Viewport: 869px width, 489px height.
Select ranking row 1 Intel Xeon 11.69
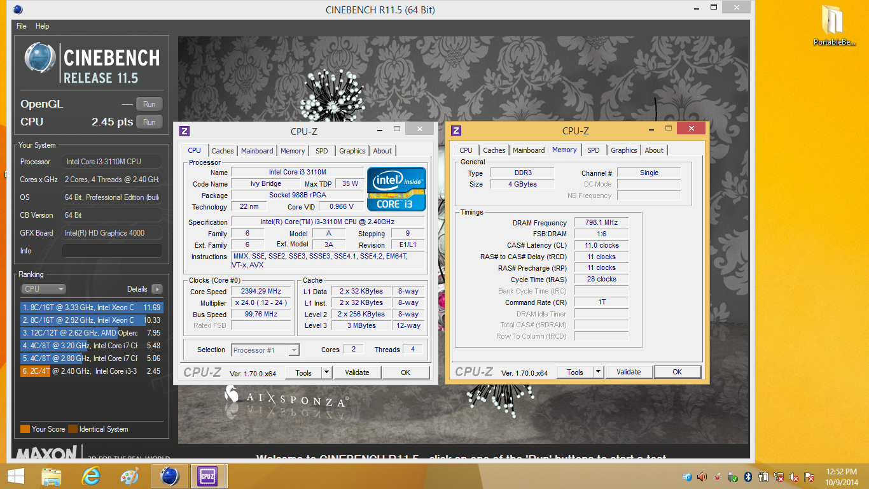pyautogui.click(x=92, y=308)
